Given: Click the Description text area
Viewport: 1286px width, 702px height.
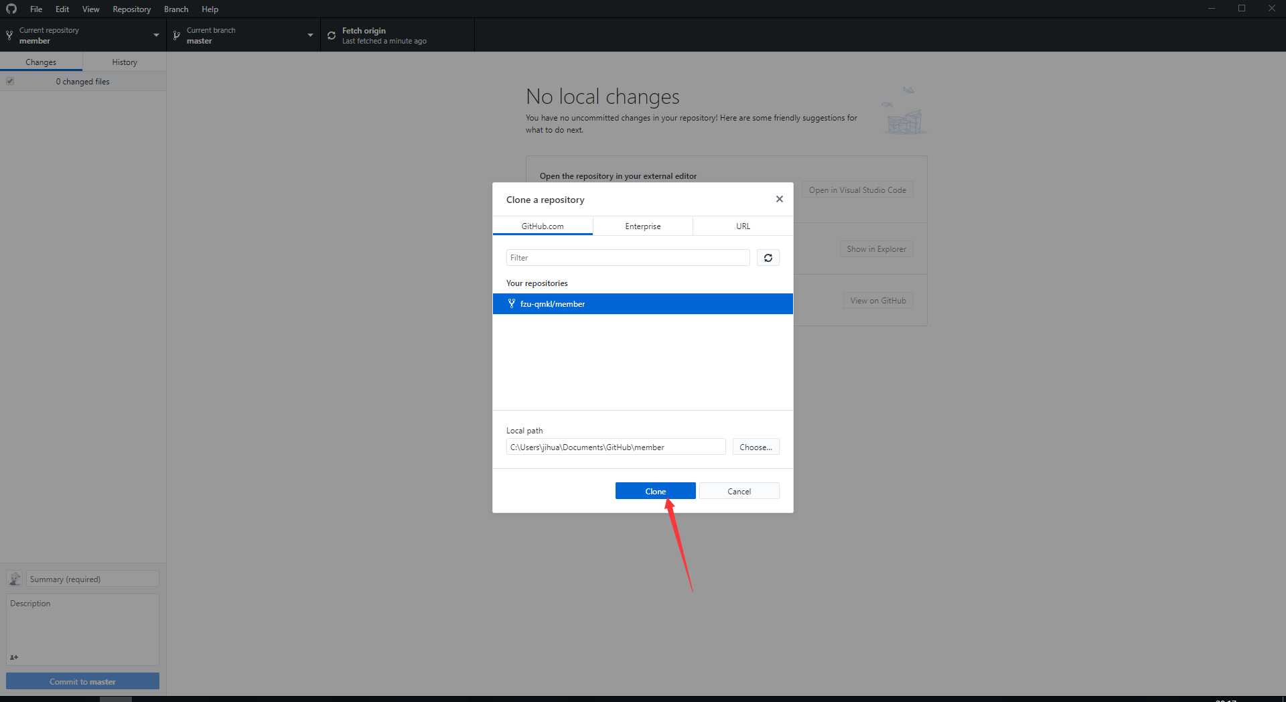Looking at the screenshot, I should click(x=83, y=628).
